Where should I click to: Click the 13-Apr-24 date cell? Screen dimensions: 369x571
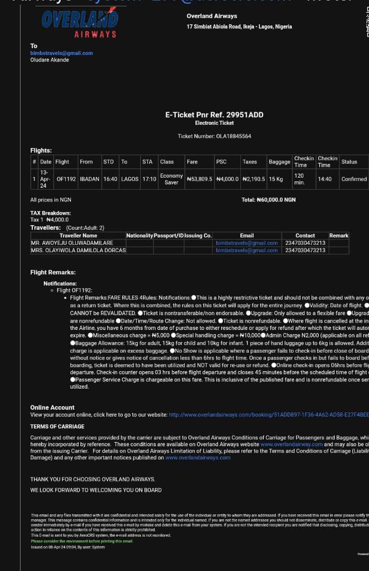coord(45,179)
